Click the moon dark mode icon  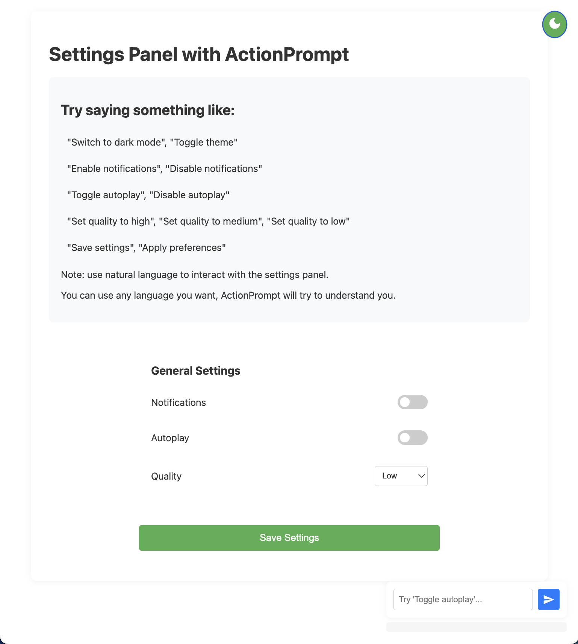point(554,24)
